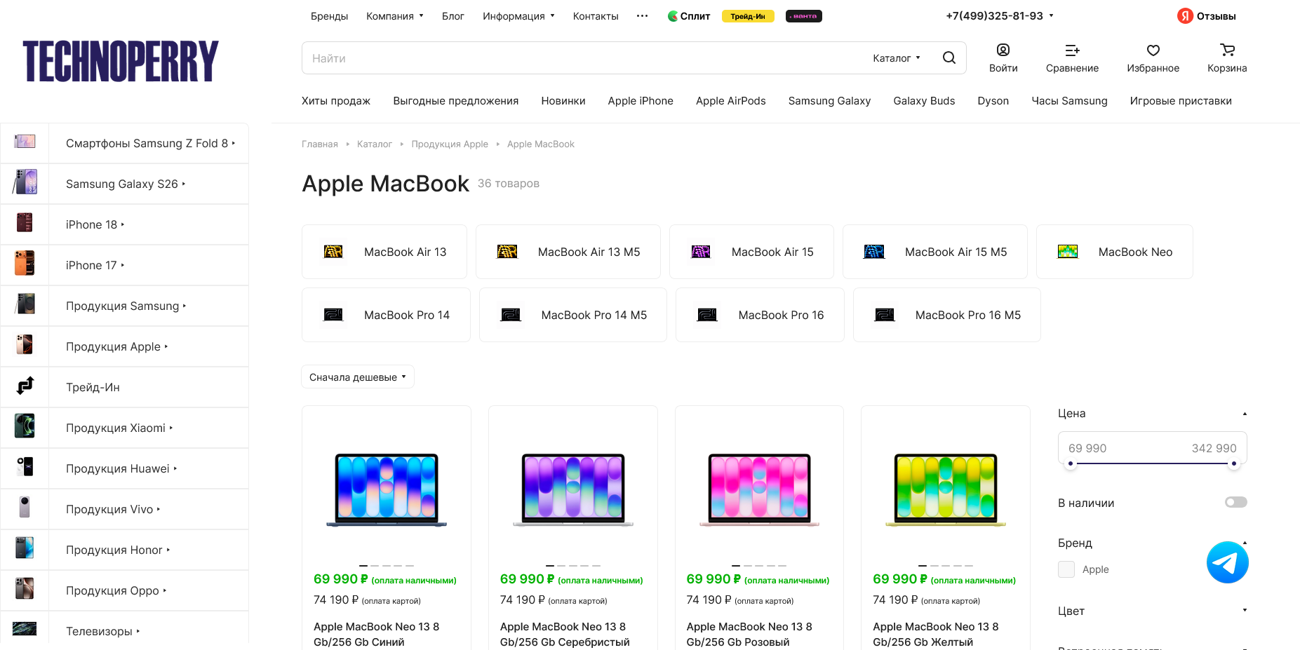Expand the phone number dropdown
The width and height of the screenshot is (1300, 650).
(1052, 15)
